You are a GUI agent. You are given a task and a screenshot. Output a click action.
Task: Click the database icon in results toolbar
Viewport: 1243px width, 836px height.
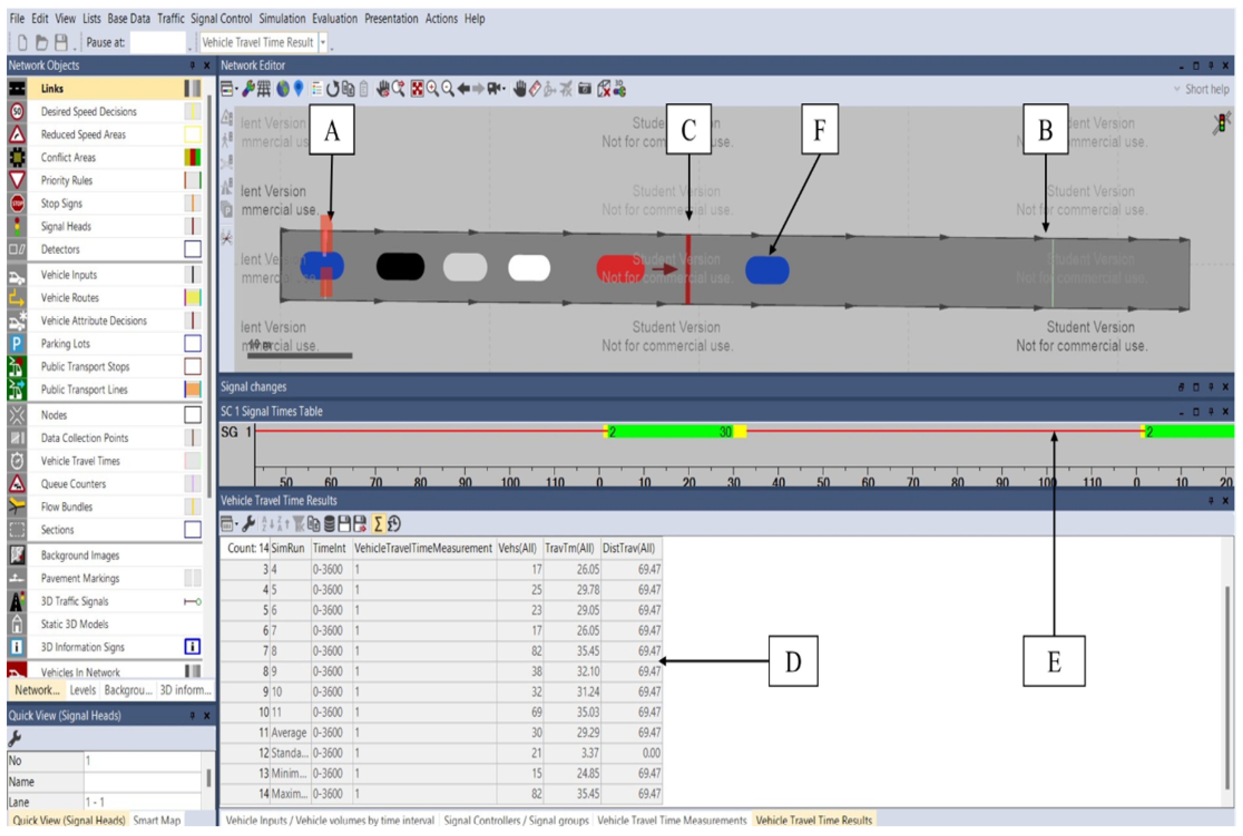(330, 524)
